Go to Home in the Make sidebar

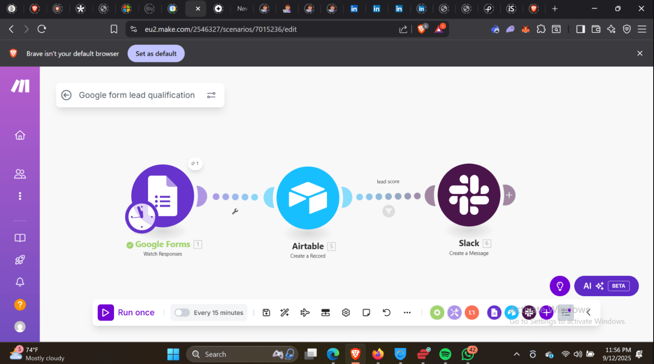pos(20,135)
